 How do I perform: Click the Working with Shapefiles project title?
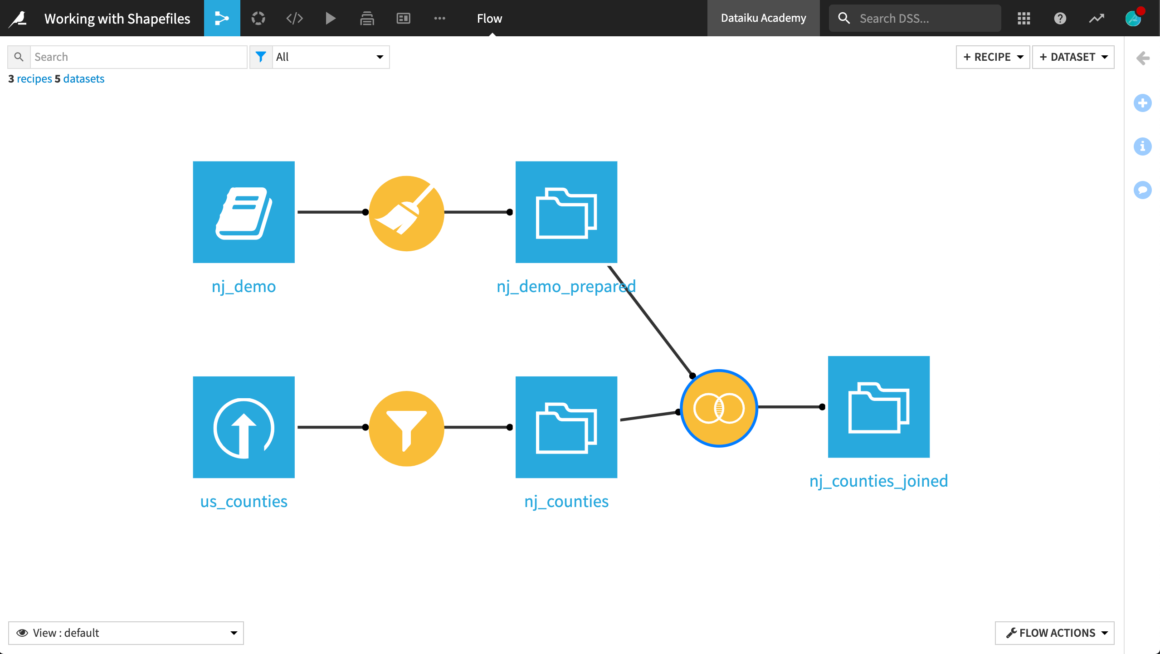coord(117,18)
